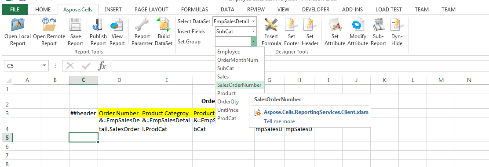Select cell with &=EmpSalesDetail.ProdCat

pos(167,125)
